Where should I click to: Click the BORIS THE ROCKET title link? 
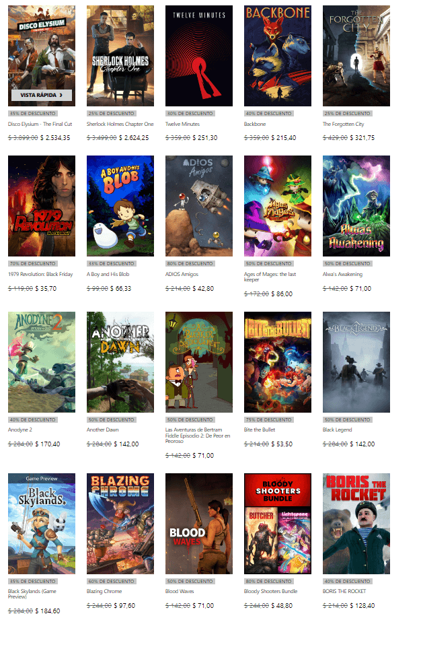point(344,591)
